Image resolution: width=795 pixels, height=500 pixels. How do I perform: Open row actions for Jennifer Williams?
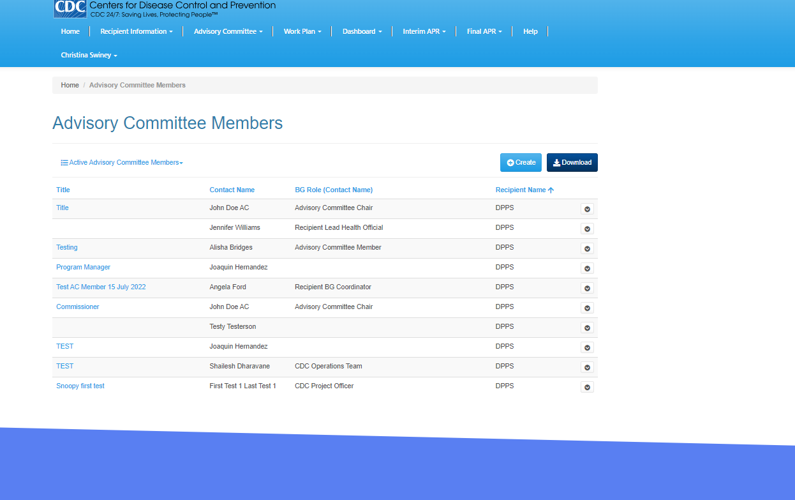pos(587,229)
